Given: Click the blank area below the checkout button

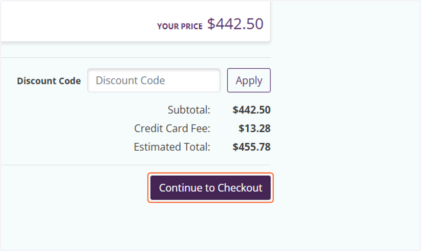Looking at the screenshot, I should (210, 226).
